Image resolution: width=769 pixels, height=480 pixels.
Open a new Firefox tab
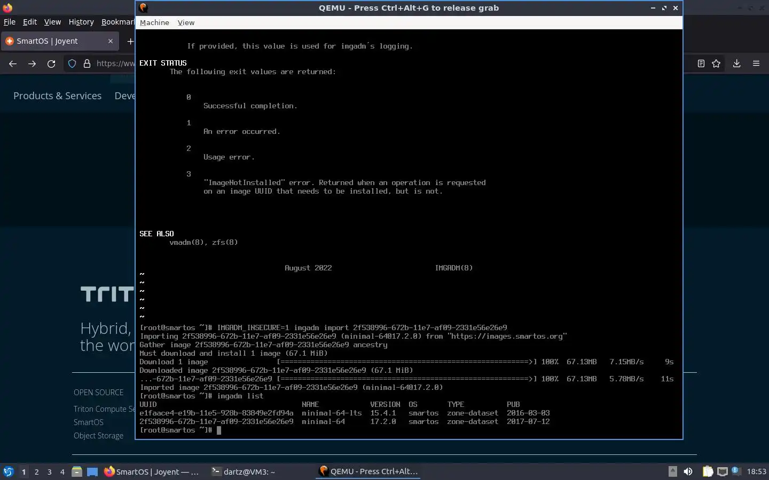click(x=130, y=41)
